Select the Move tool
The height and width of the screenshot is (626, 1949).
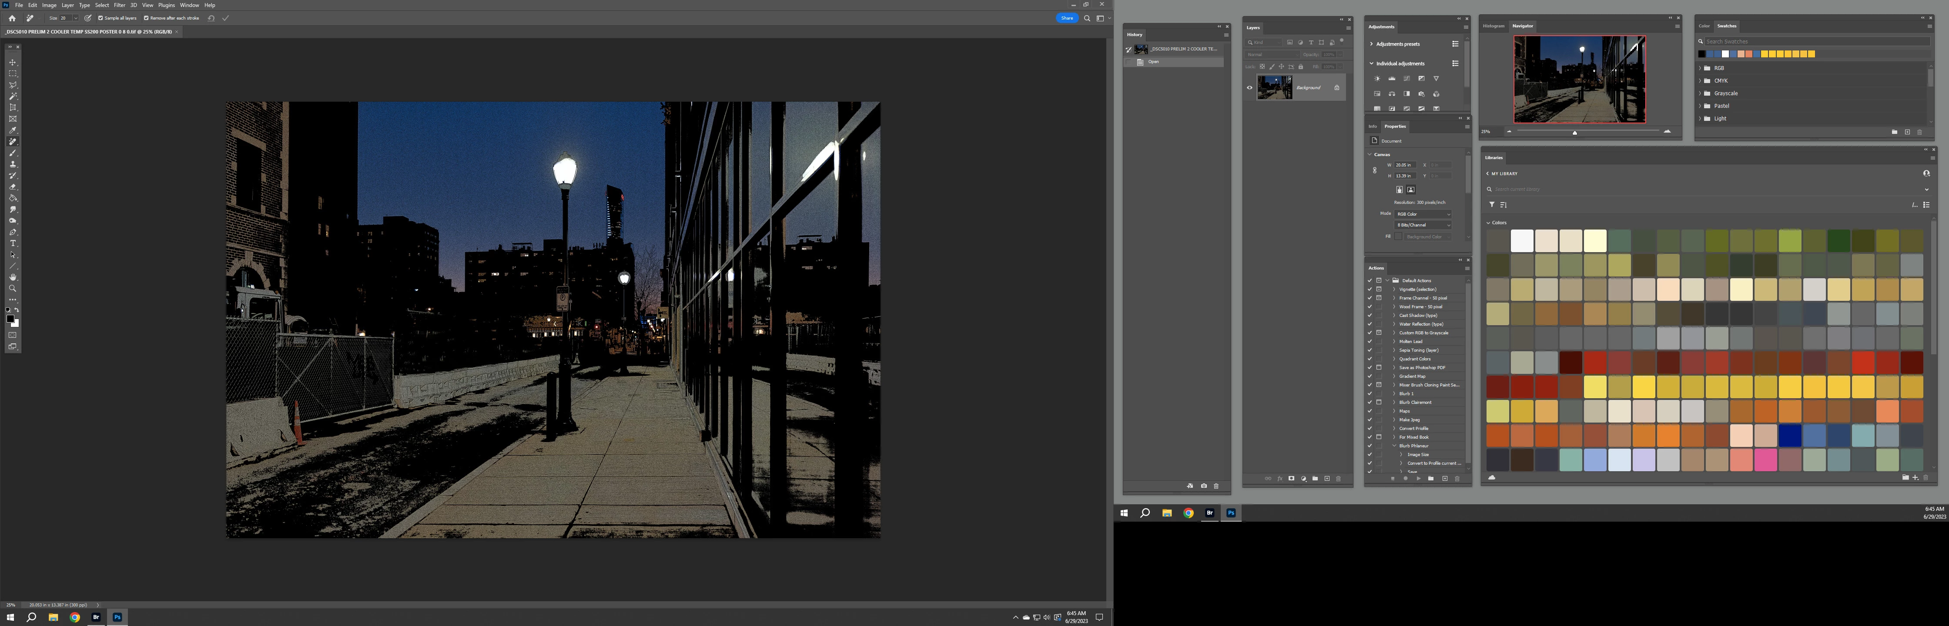[13, 63]
